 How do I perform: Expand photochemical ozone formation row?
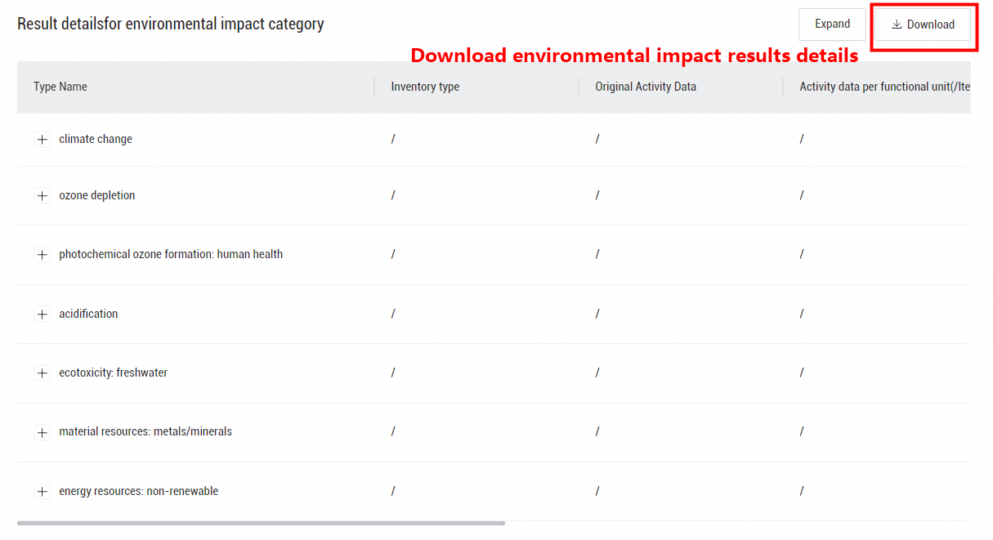click(42, 255)
